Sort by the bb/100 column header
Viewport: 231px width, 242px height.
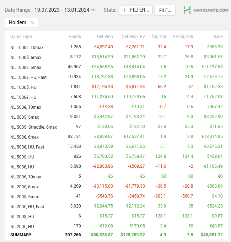[159, 36]
